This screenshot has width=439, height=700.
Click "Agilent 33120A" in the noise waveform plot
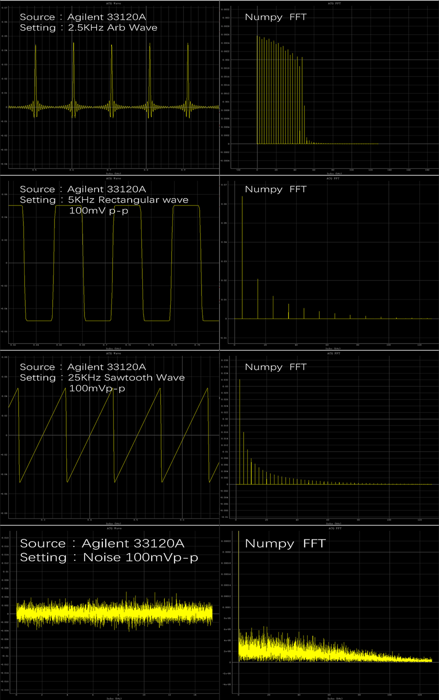pos(133,543)
